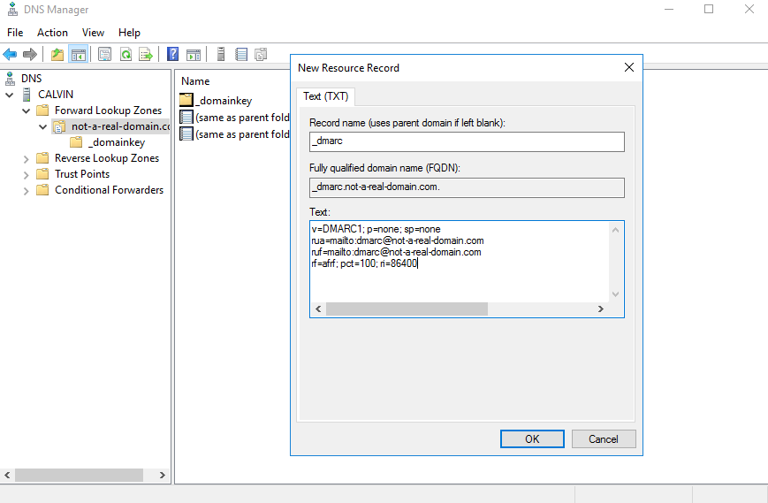
Task: Select Trust Points folder
Action: [x=82, y=174]
